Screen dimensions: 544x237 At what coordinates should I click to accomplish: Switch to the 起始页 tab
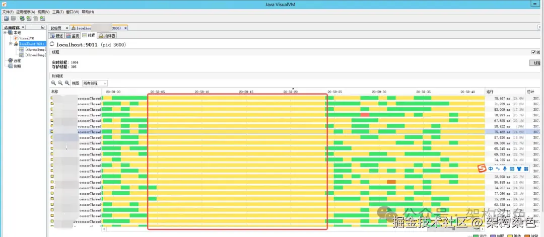(x=56, y=28)
